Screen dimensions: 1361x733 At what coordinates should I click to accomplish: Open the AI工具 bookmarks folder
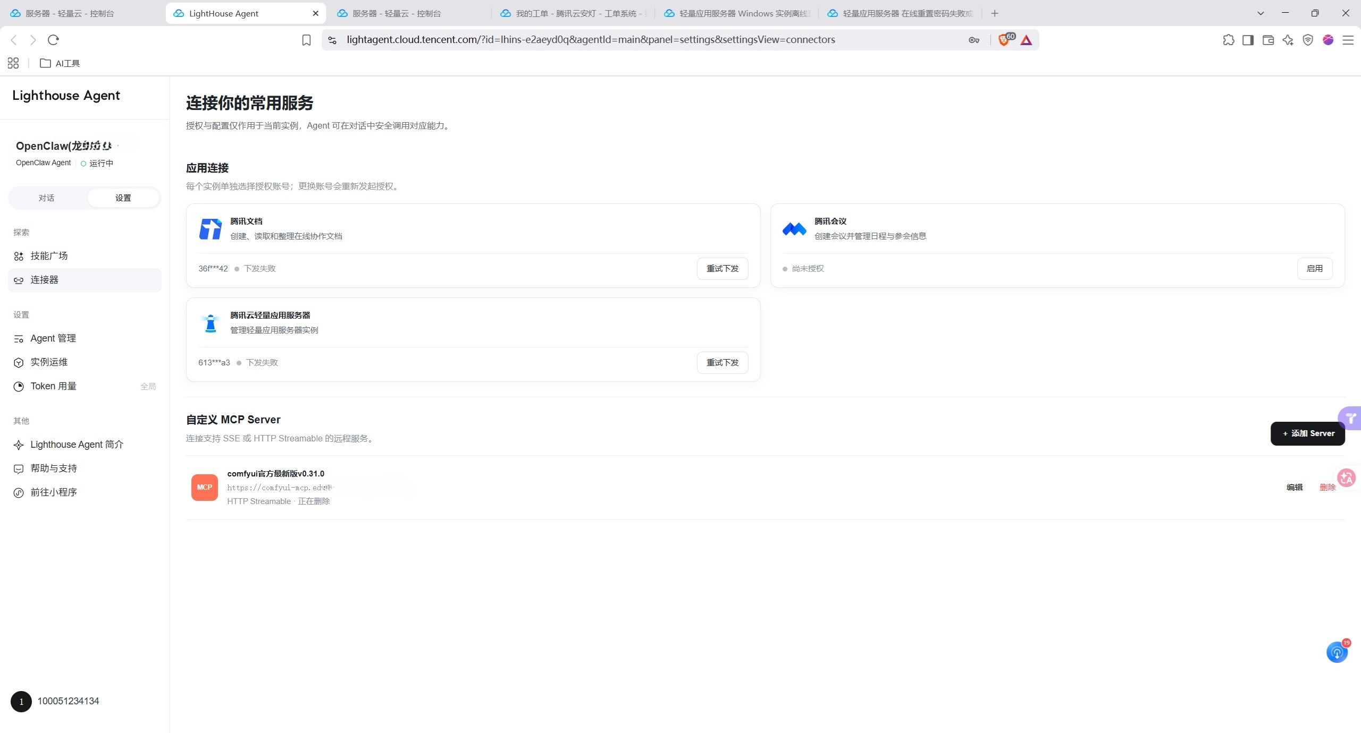pos(60,63)
